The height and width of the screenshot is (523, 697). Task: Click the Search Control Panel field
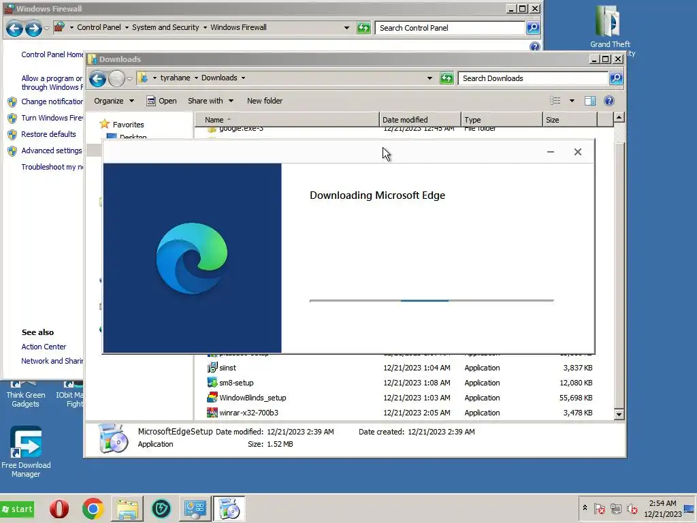coord(450,27)
